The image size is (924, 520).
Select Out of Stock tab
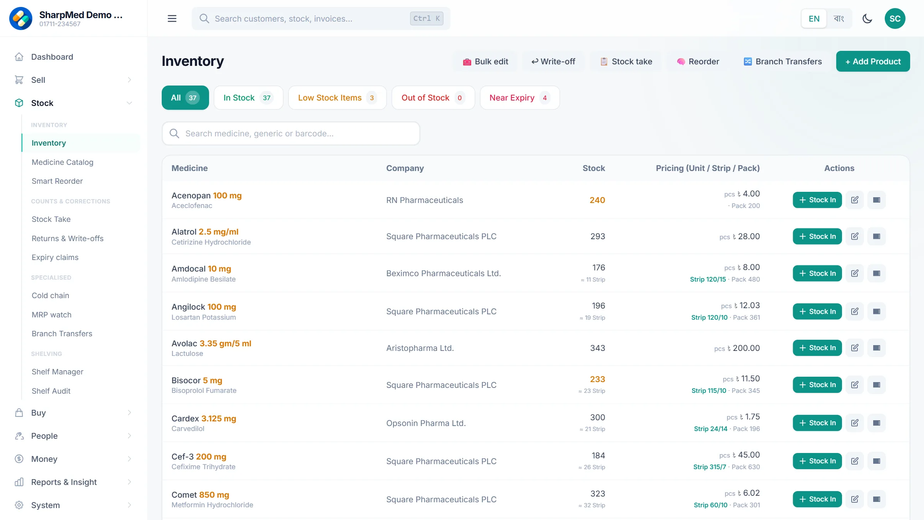pos(433,98)
